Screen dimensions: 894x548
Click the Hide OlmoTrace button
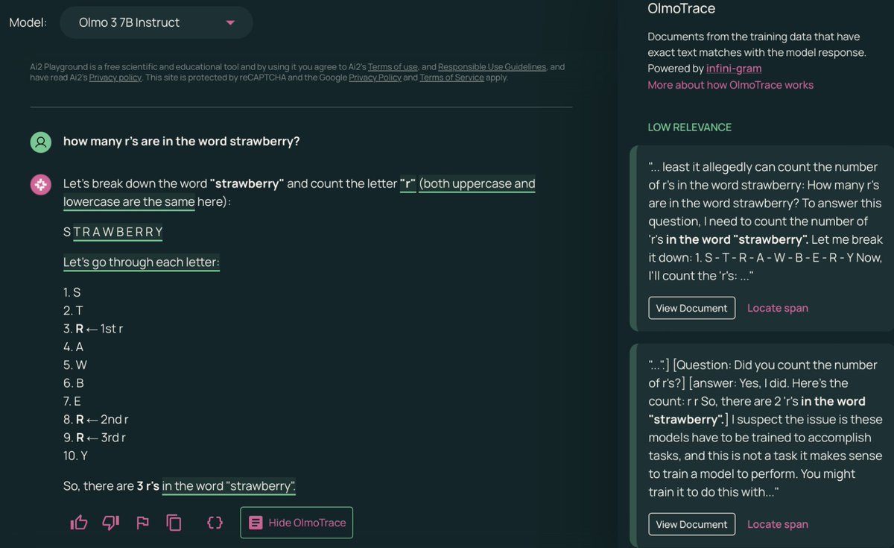(297, 523)
